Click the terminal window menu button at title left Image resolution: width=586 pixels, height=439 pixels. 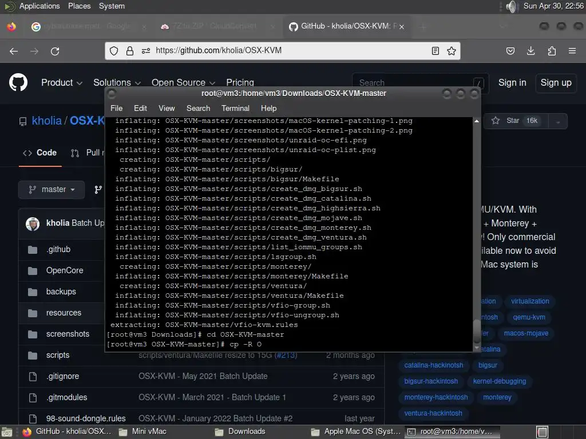click(112, 94)
